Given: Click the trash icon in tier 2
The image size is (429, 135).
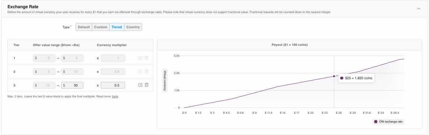Looking at the screenshot, I should click(x=147, y=72).
